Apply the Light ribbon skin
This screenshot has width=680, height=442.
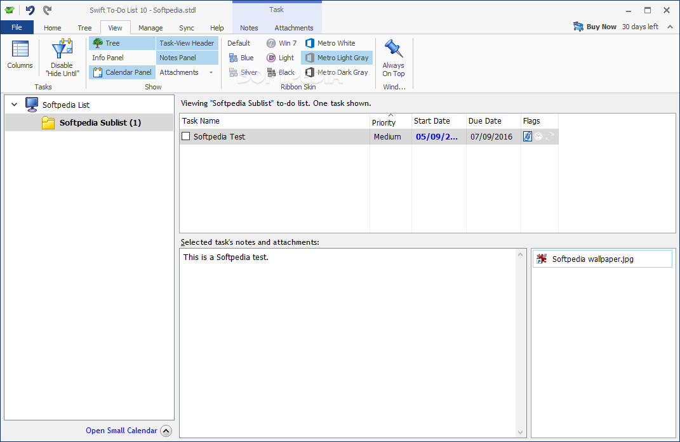point(280,58)
